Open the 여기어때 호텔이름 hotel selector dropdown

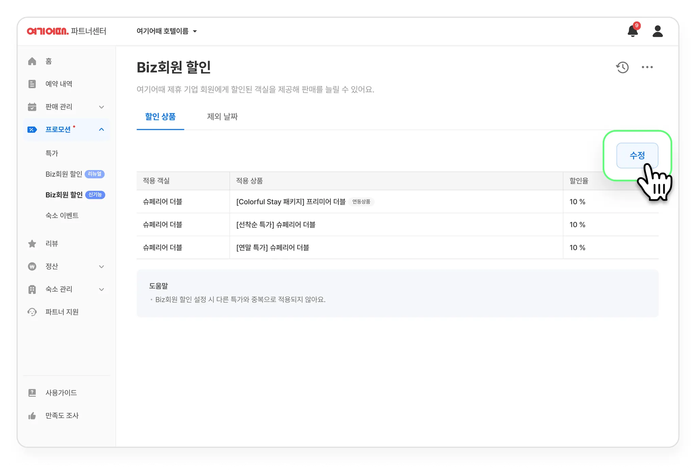tap(167, 31)
